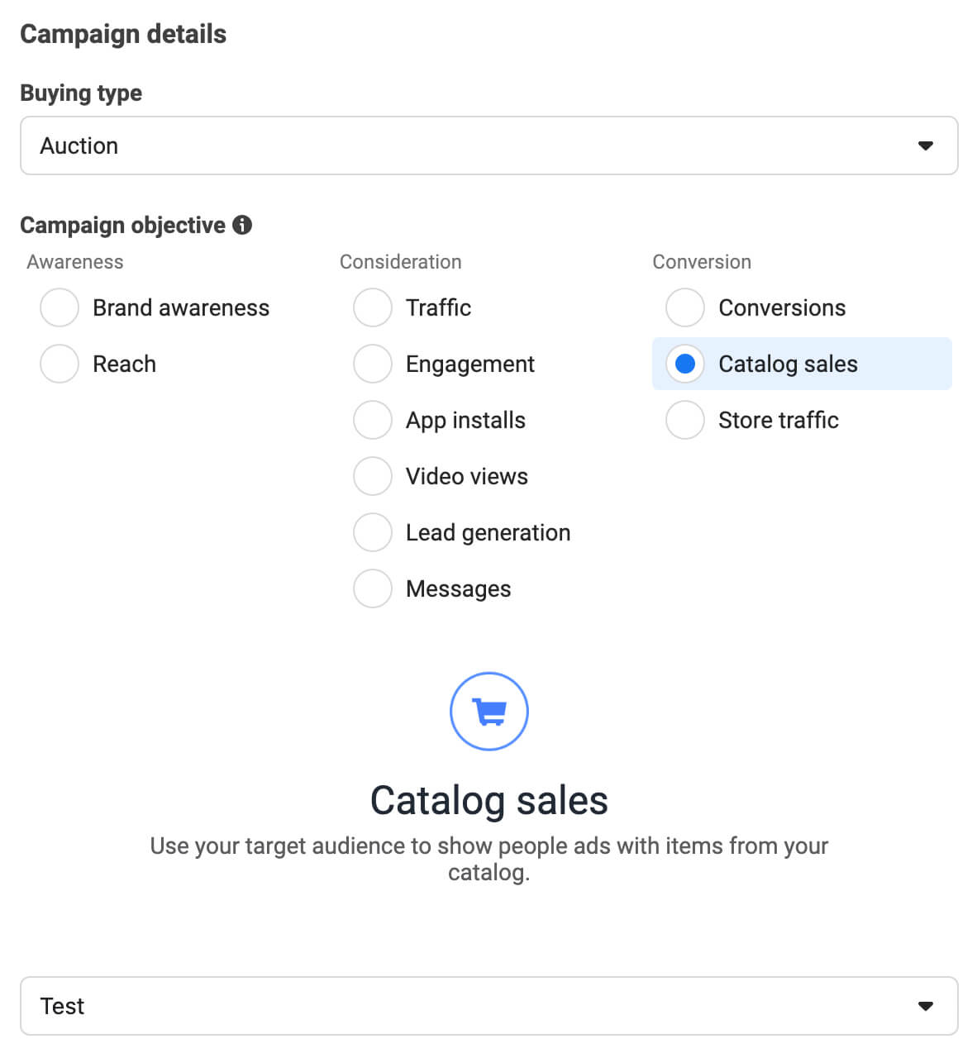Select the Video views objective
This screenshot has width=977, height=1053.
click(x=373, y=475)
